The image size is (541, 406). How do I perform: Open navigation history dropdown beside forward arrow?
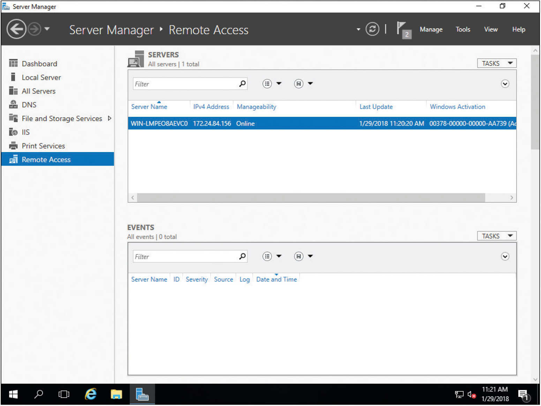[47, 29]
